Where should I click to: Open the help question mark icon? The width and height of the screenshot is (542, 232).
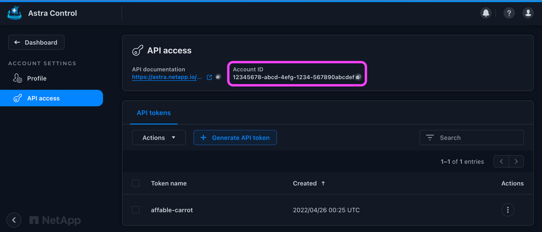tap(509, 13)
